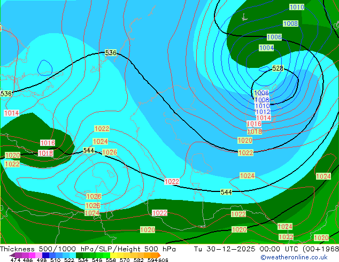Click the 510 legend value
The height and width of the screenshot is (262, 339).
click(56, 260)
